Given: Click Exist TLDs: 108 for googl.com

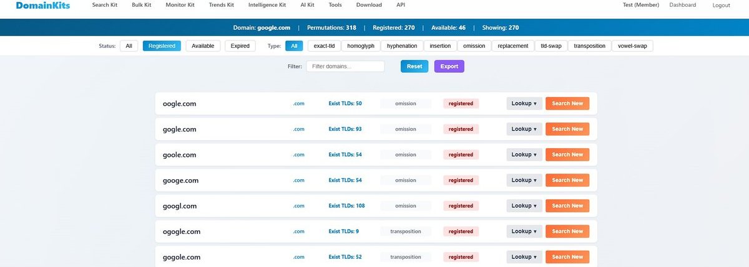Looking at the screenshot, I should pos(346,205).
